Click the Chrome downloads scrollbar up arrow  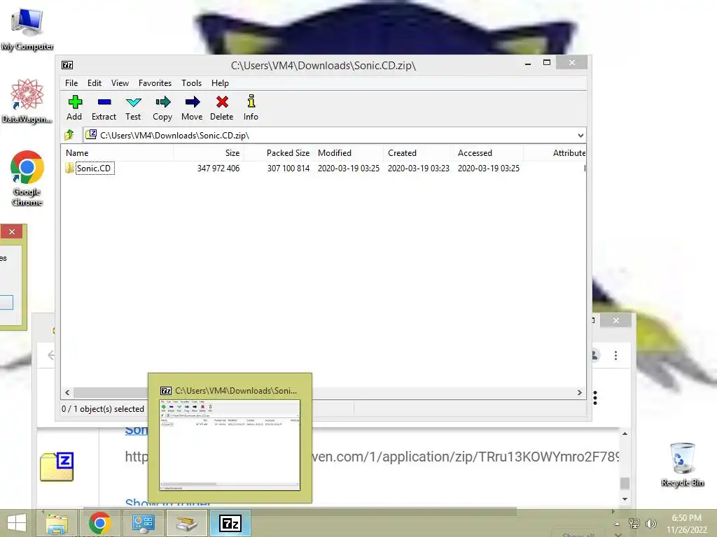[x=625, y=434]
